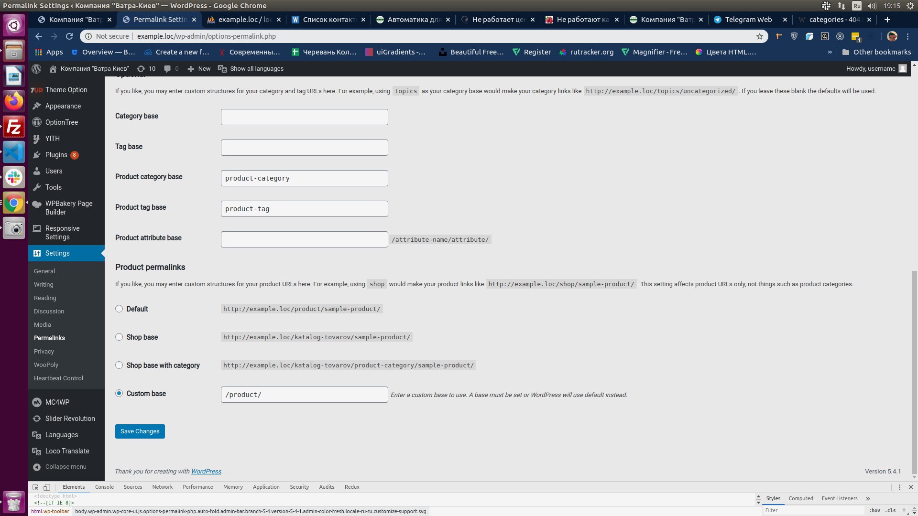Launch FileZilla from the Ubuntu dock
This screenshot has height=516, width=918.
click(x=14, y=127)
